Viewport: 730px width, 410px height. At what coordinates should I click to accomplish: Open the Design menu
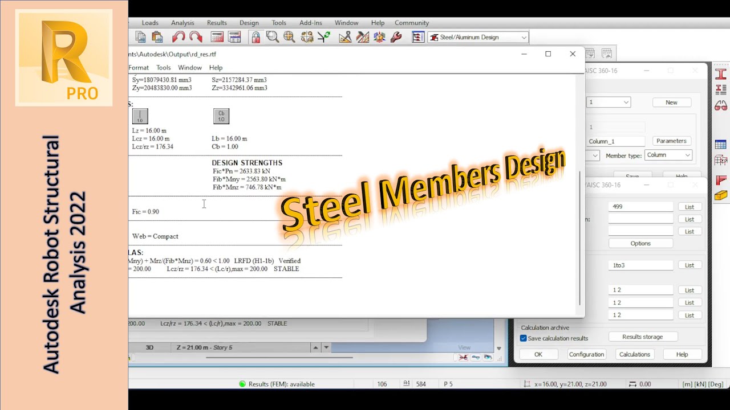click(249, 23)
